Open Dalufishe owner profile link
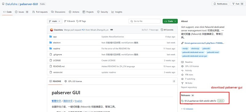 point(12,4)
